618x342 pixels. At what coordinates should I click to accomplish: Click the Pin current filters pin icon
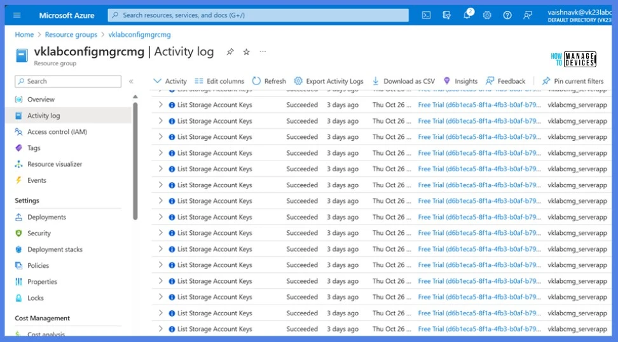546,81
